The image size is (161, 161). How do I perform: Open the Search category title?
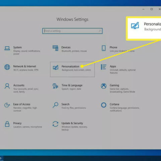(65, 104)
